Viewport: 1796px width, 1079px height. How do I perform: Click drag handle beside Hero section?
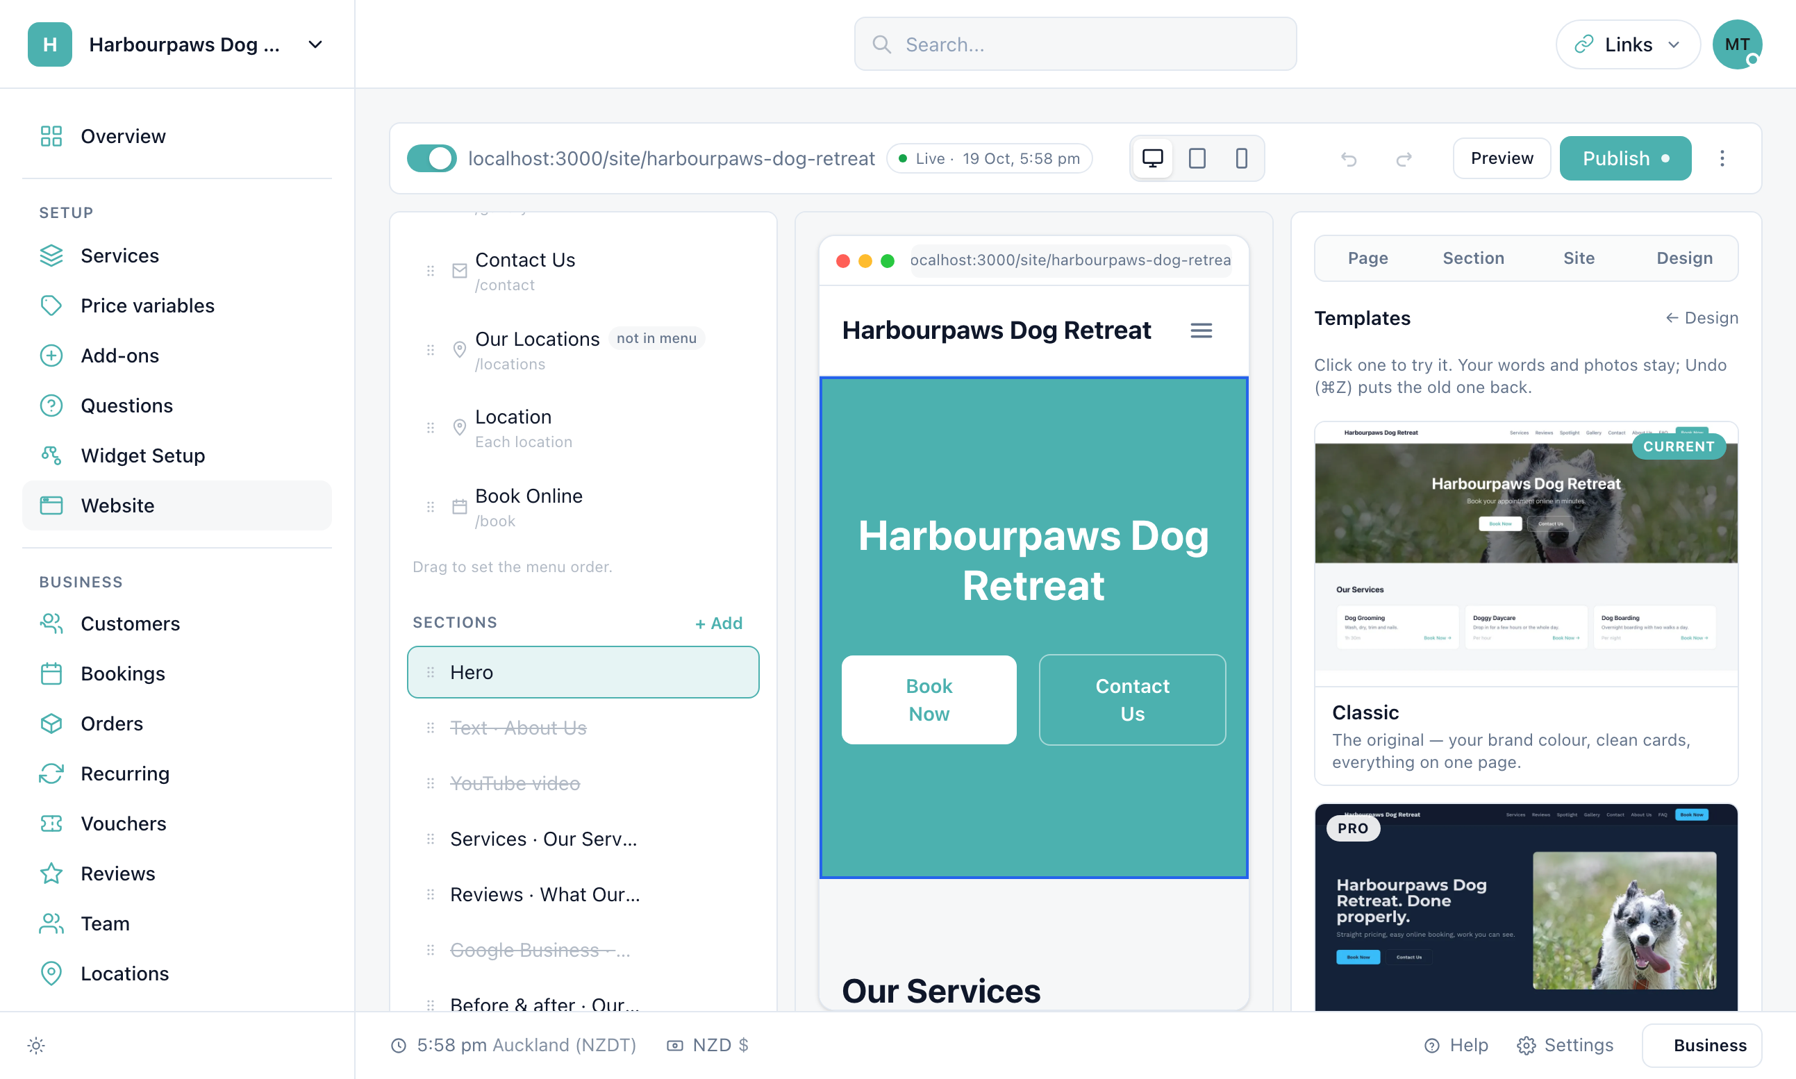431,673
